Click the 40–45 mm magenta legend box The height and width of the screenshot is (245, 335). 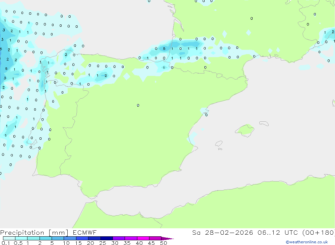pyautogui.click(x=143, y=238)
